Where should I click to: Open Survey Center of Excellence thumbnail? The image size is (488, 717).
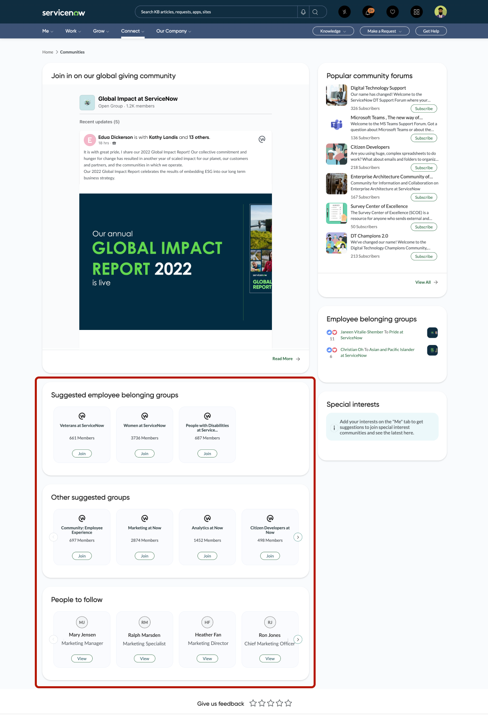click(337, 213)
